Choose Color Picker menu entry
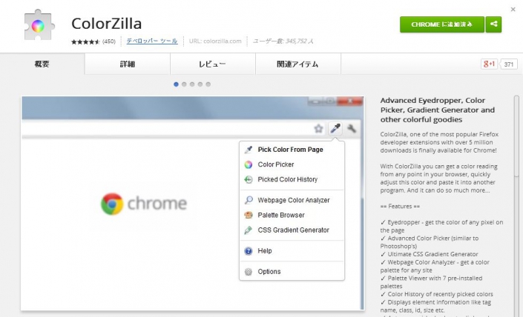The height and width of the screenshot is (317, 523). coord(292,164)
